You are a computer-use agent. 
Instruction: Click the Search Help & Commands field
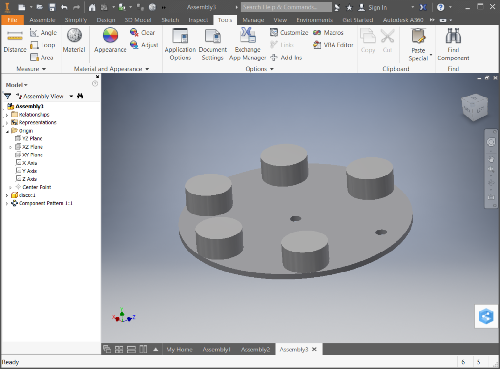(286, 7)
